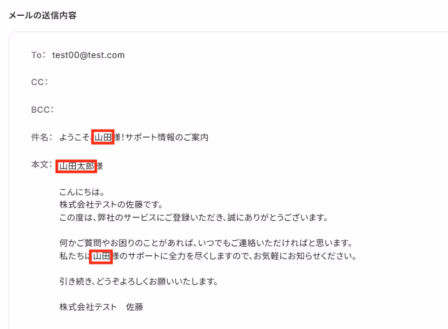Click the text お気軽にお知らせください。
The image size is (448, 329).
(x=305, y=256)
